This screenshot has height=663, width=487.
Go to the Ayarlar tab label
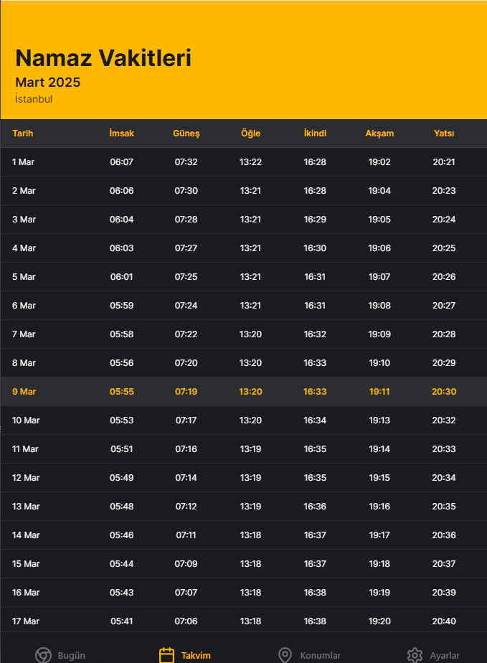[x=445, y=655]
